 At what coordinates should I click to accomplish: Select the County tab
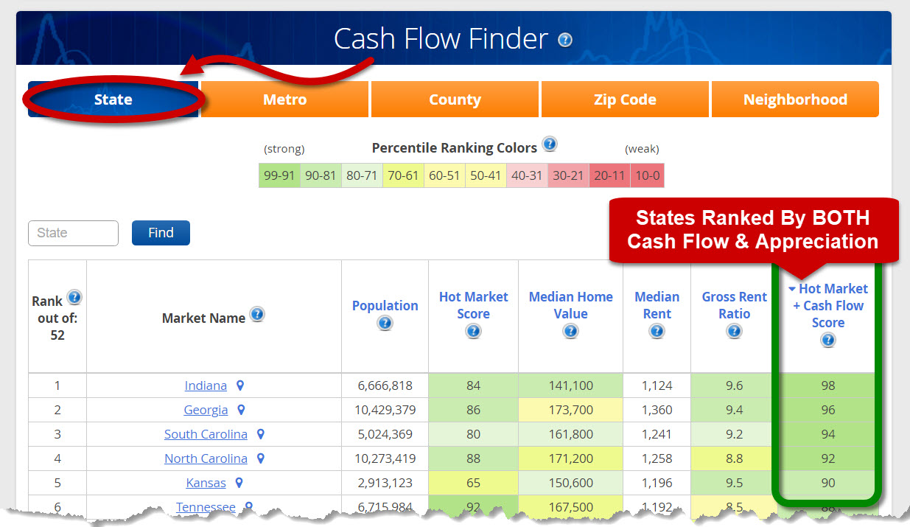coord(455,100)
